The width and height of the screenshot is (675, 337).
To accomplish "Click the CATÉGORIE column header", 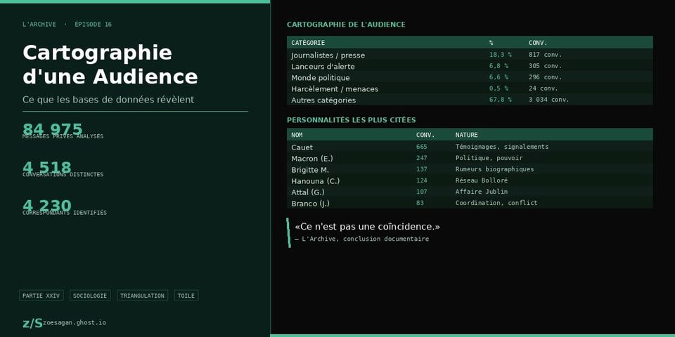I will coord(308,43).
